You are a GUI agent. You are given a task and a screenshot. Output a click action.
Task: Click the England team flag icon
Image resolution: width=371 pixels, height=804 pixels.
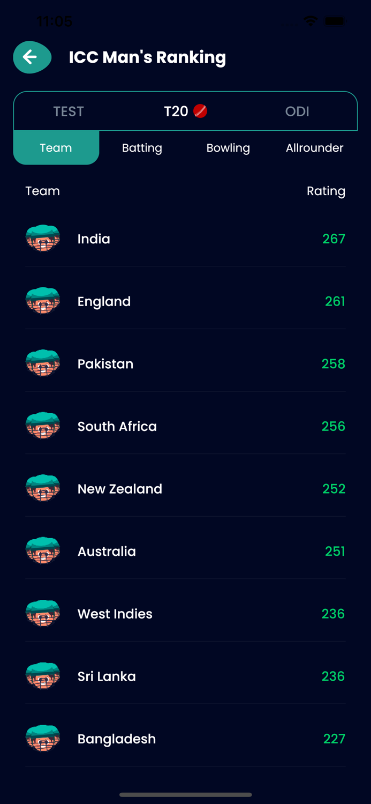pos(43,301)
